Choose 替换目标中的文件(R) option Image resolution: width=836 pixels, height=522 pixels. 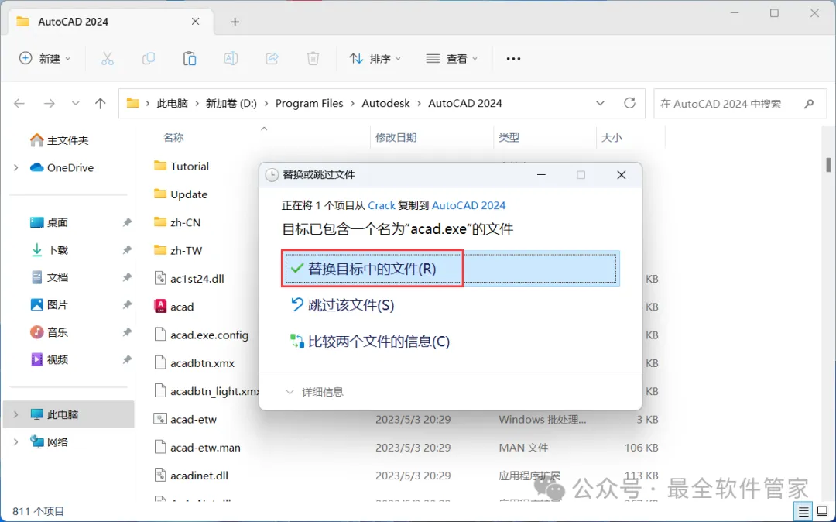451,269
